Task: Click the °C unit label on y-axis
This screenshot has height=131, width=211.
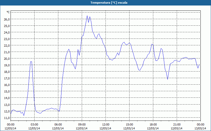Action: (8, 12)
